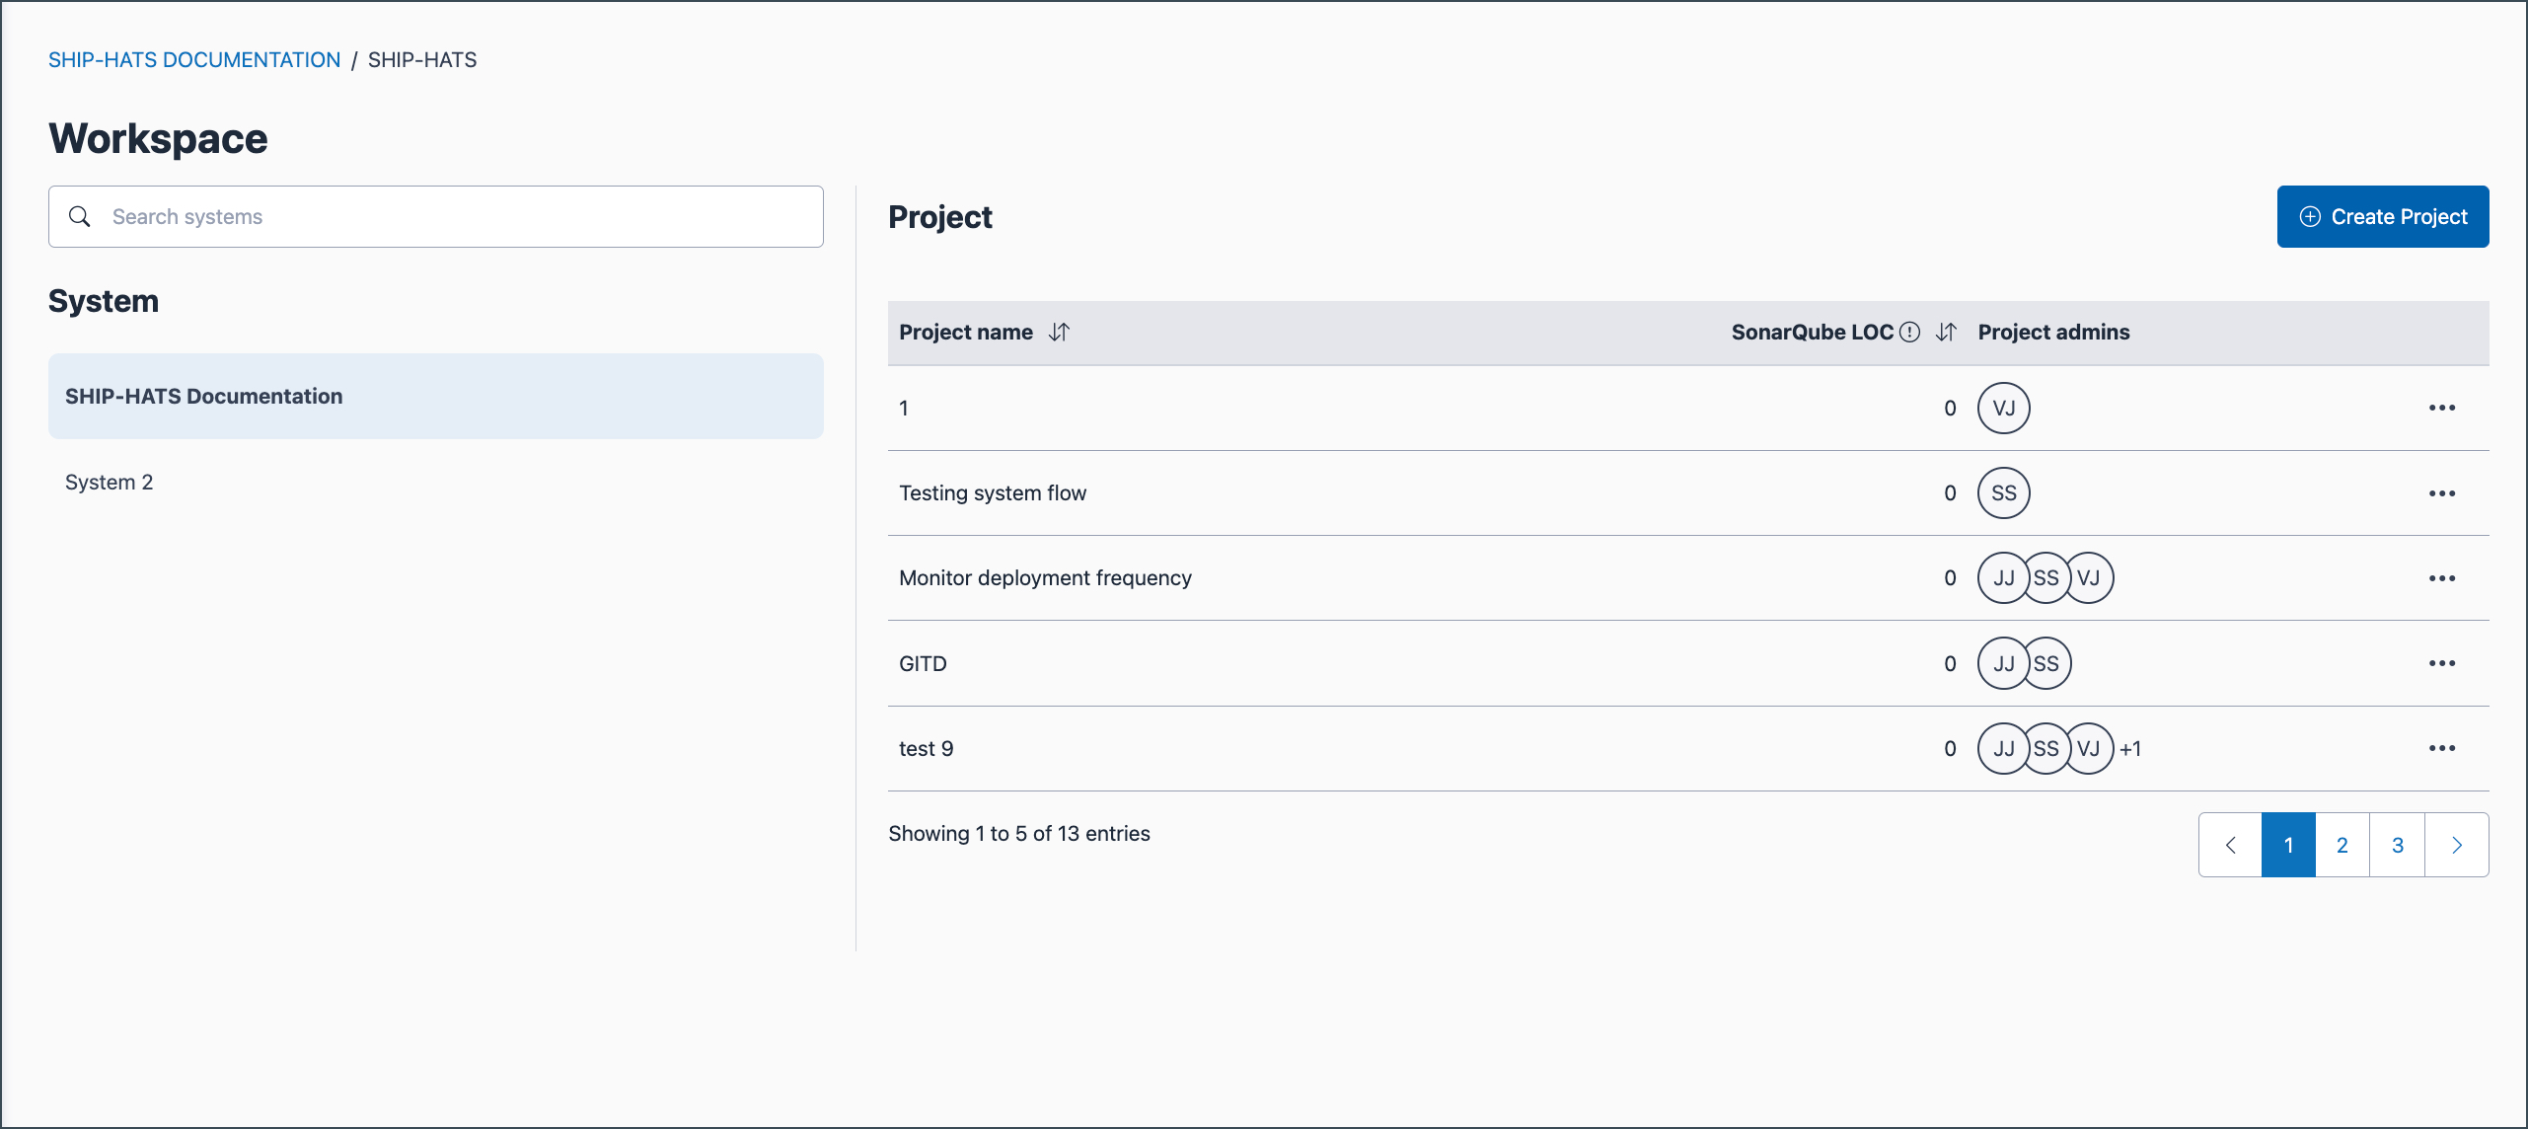Select System 2 in list
The width and height of the screenshot is (2528, 1129).
point(436,483)
